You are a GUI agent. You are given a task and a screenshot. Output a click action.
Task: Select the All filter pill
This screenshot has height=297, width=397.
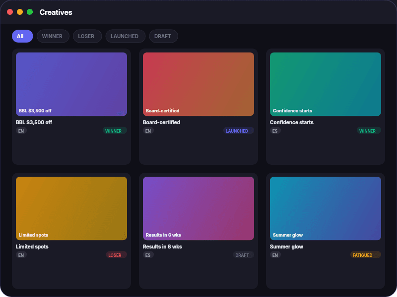click(x=22, y=36)
